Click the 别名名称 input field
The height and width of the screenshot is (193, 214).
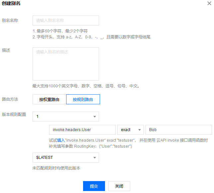65,21
